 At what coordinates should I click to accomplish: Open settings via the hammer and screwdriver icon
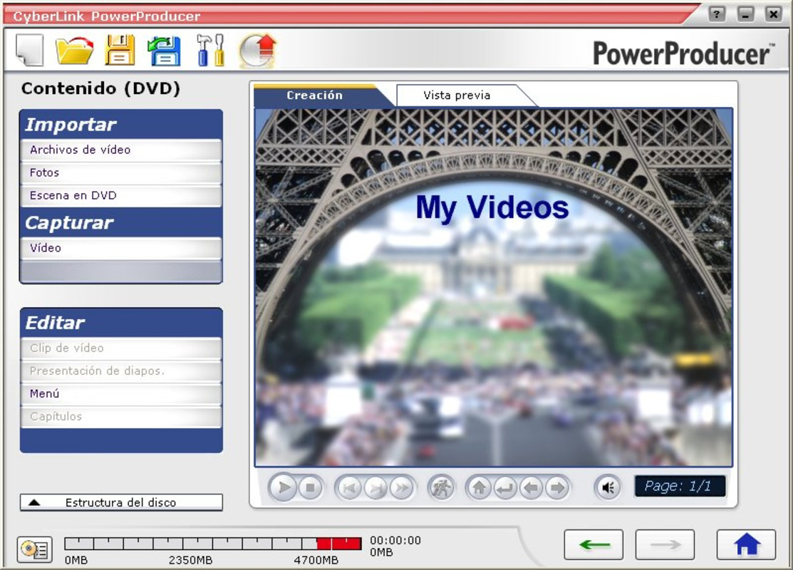point(210,50)
